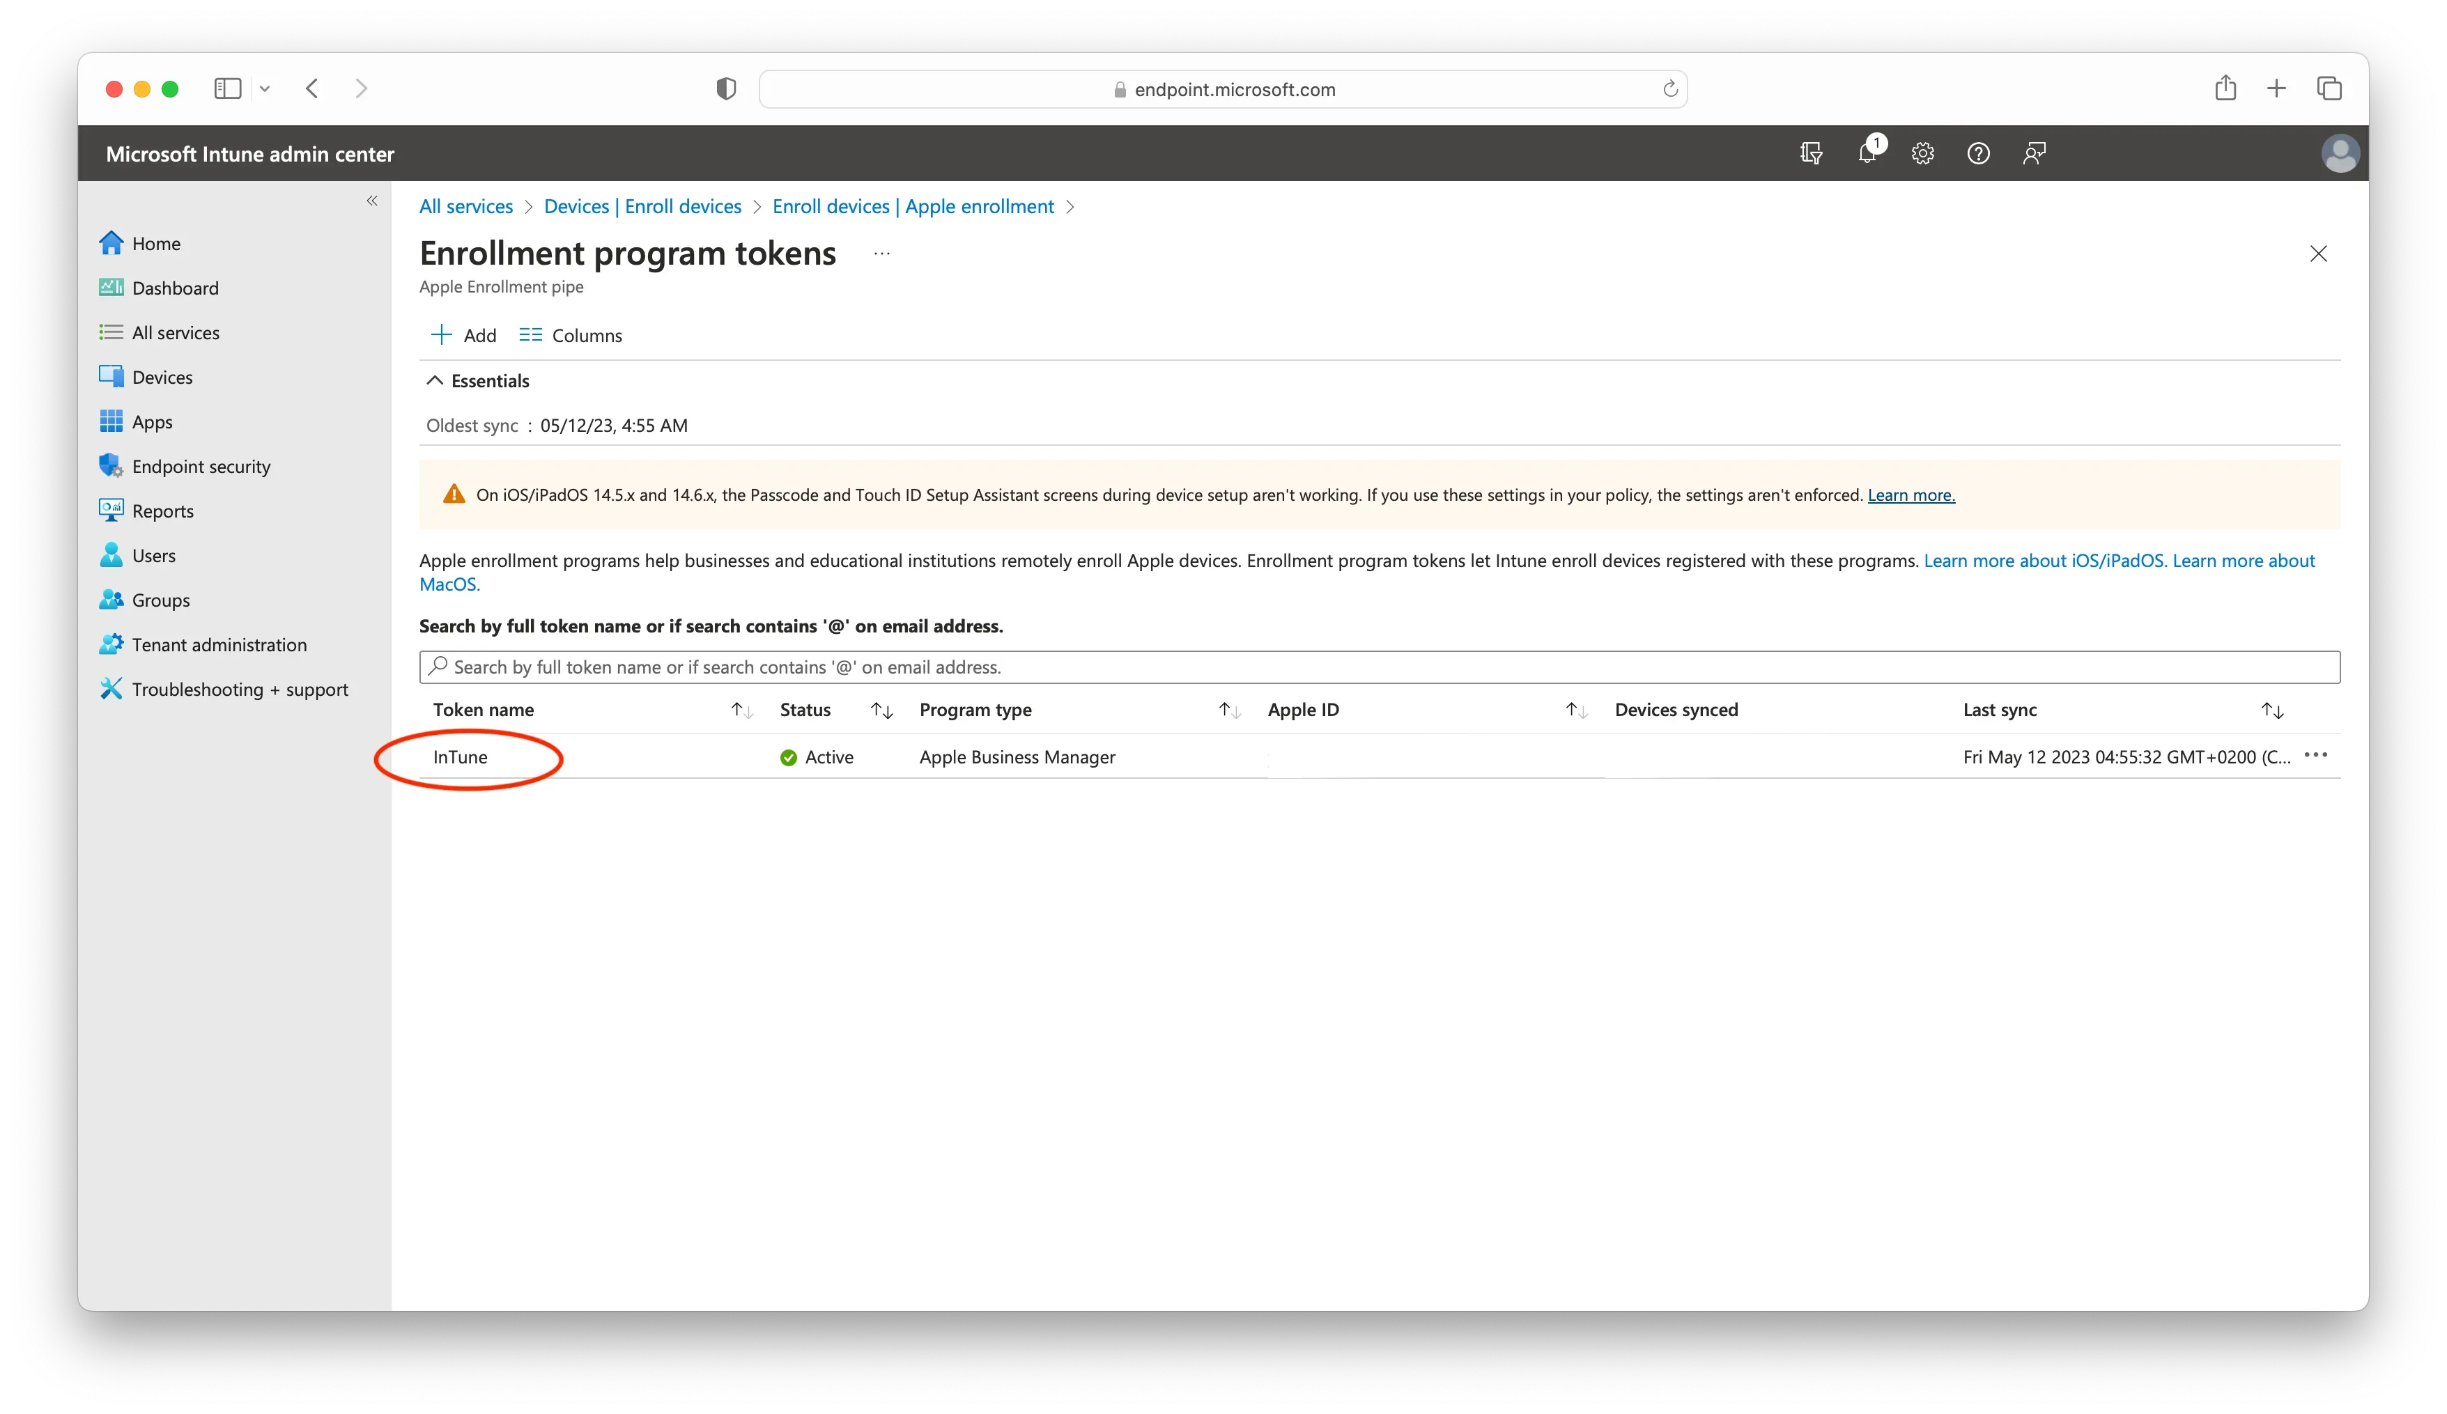
Task: Open the Enroll devices | Apple enrollment breadcrumb
Action: [913, 205]
